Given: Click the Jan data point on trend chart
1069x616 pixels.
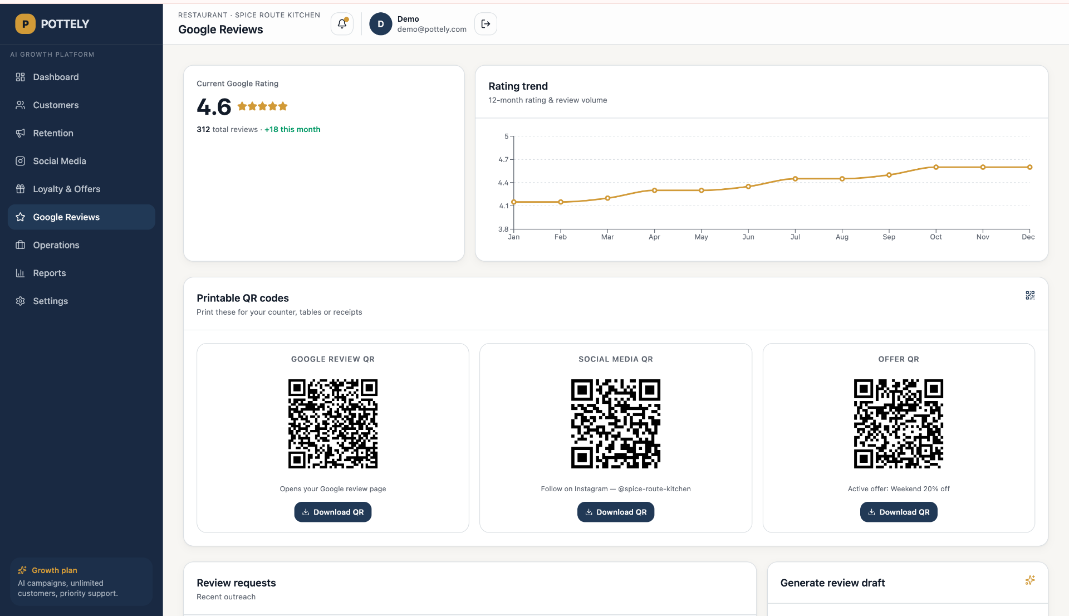Looking at the screenshot, I should (x=514, y=202).
